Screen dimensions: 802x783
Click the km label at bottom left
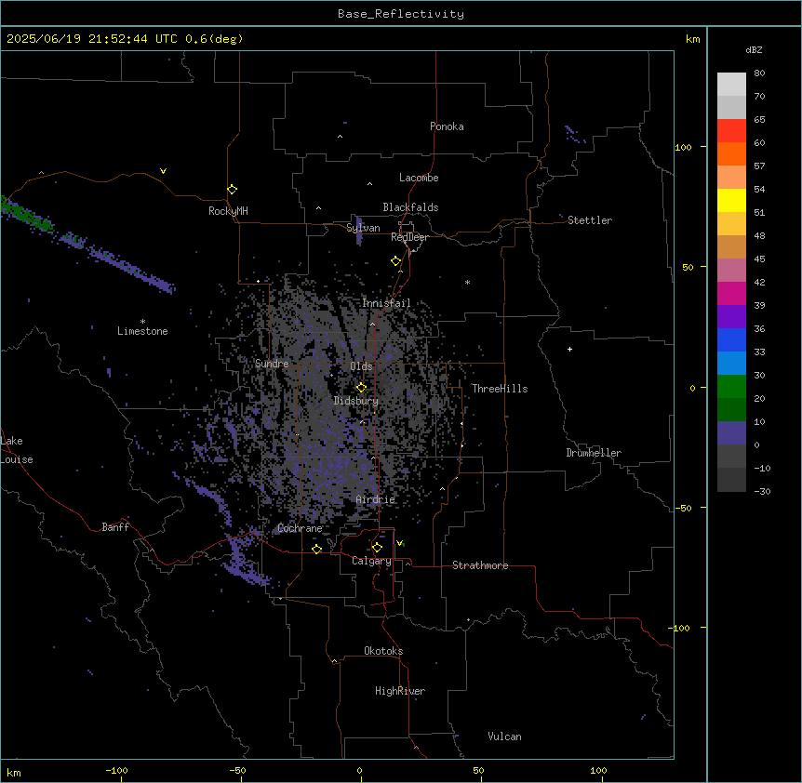[x=14, y=772]
